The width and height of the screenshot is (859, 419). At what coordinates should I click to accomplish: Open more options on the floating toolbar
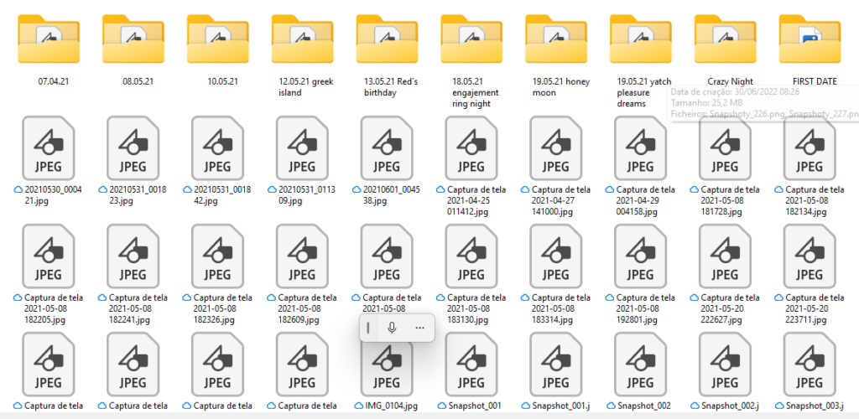click(419, 327)
